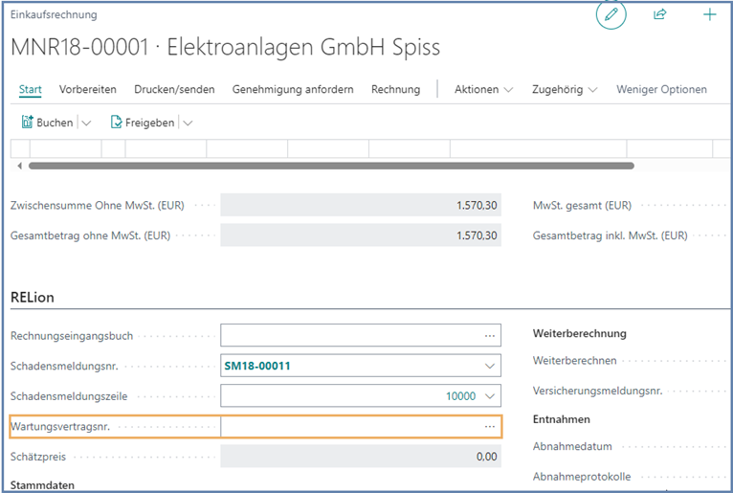Click the scroll-left arrow below grid

(x=19, y=166)
